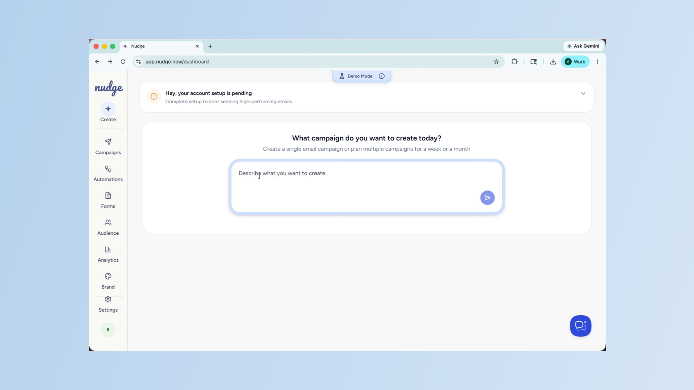Click the Demo Mode info icon
694x390 pixels.
click(x=382, y=76)
